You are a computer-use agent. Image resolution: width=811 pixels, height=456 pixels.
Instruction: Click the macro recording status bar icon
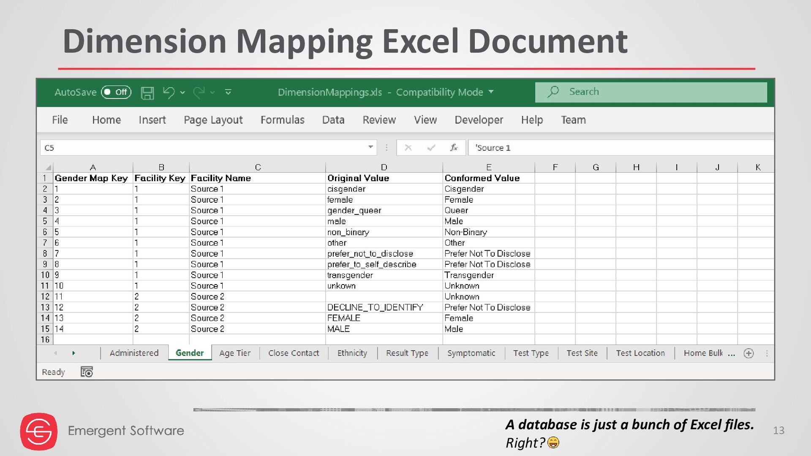87,372
